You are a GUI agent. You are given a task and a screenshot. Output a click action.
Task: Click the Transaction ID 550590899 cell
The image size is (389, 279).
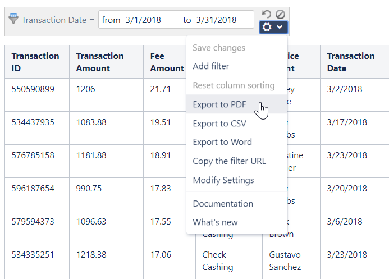click(x=33, y=89)
